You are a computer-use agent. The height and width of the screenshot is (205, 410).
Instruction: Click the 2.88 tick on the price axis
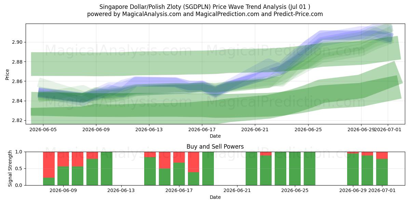(x=18, y=62)
